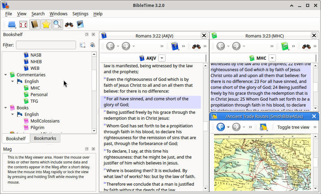Click Toggle tree view button
The image size is (321, 194).
tap(293, 127)
